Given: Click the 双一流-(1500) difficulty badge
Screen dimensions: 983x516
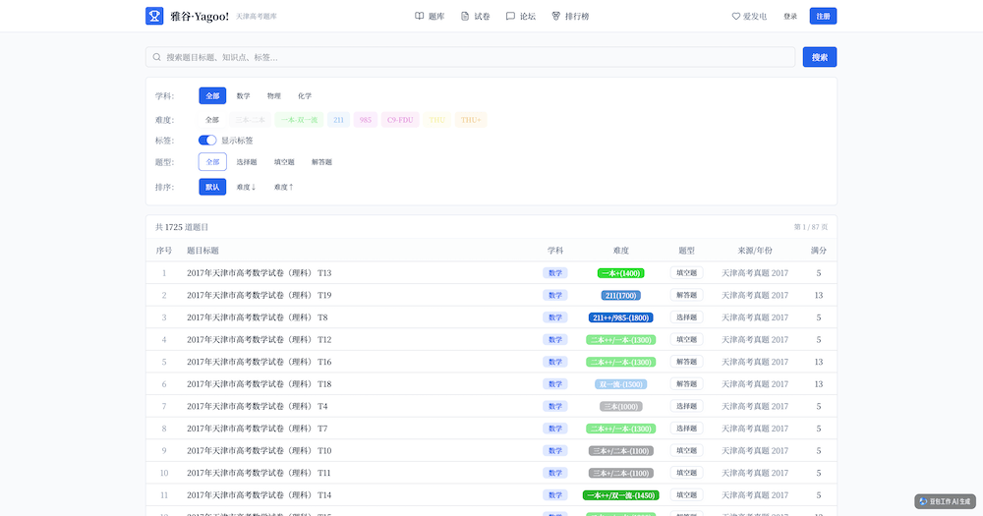Looking at the screenshot, I should pos(620,384).
